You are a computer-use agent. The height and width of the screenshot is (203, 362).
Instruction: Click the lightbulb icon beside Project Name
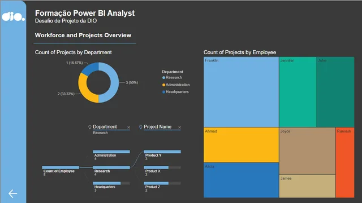click(x=140, y=127)
